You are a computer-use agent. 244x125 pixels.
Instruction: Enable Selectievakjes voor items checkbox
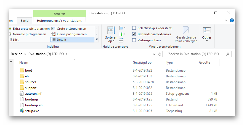click(x=134, y=28)
